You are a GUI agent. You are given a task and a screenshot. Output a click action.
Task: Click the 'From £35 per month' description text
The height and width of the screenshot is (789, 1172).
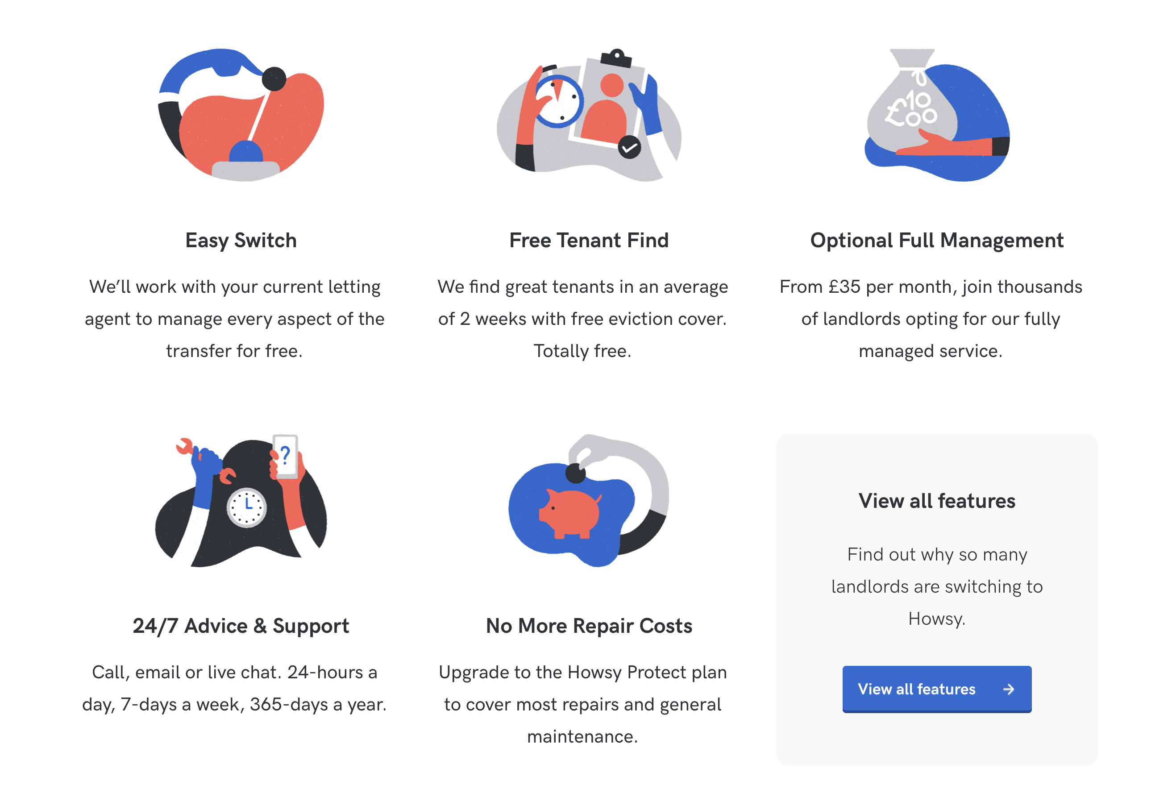(x=931, y=319)
